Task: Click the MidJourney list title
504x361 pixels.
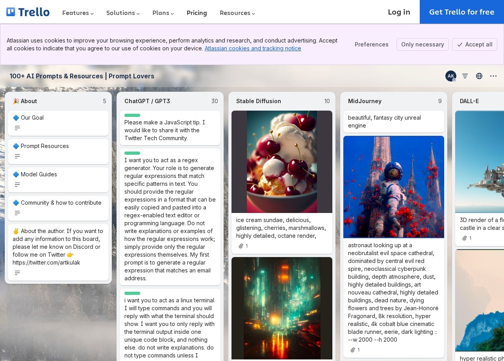Action: tap(365, 101)
